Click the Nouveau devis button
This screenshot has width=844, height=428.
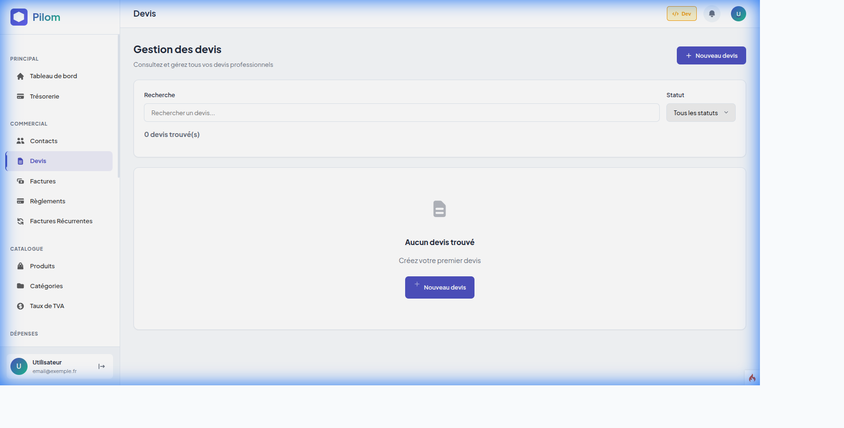[x=711, y=55]
